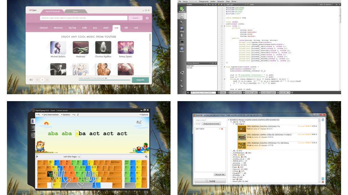Select the electronic genre tab
Viewport: 348px width, 195px height.
point(58,28)
